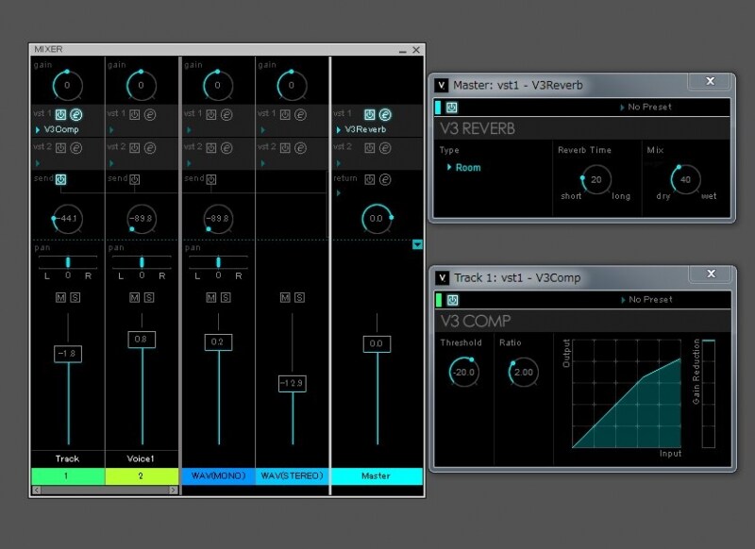Click the power icon in the V3 Reverb window
The height and width of the screenshot is (549, 755).
pos(451,108)
